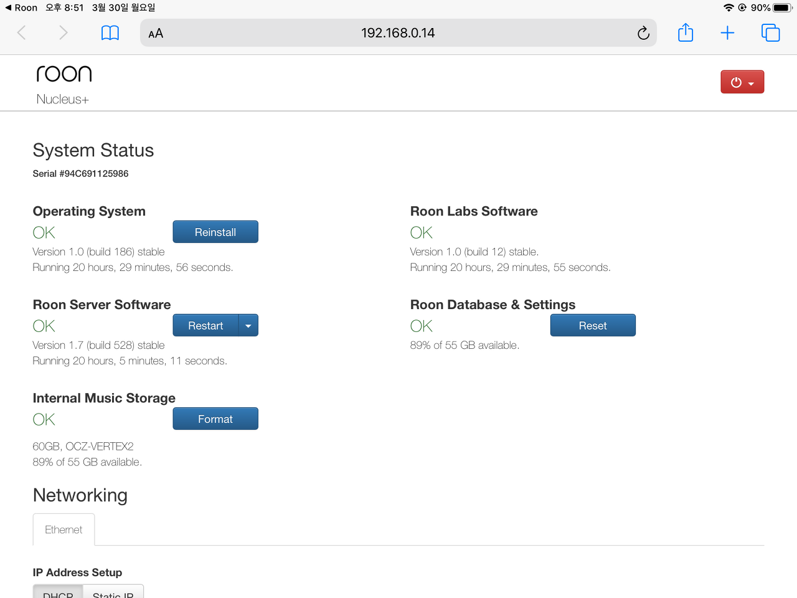Click the IP Address Setup label

click(x=77, y=572)
